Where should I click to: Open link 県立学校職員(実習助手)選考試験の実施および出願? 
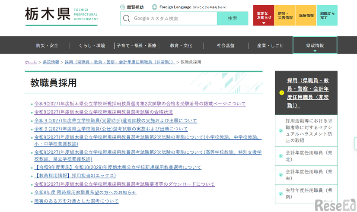coord(116,120)
